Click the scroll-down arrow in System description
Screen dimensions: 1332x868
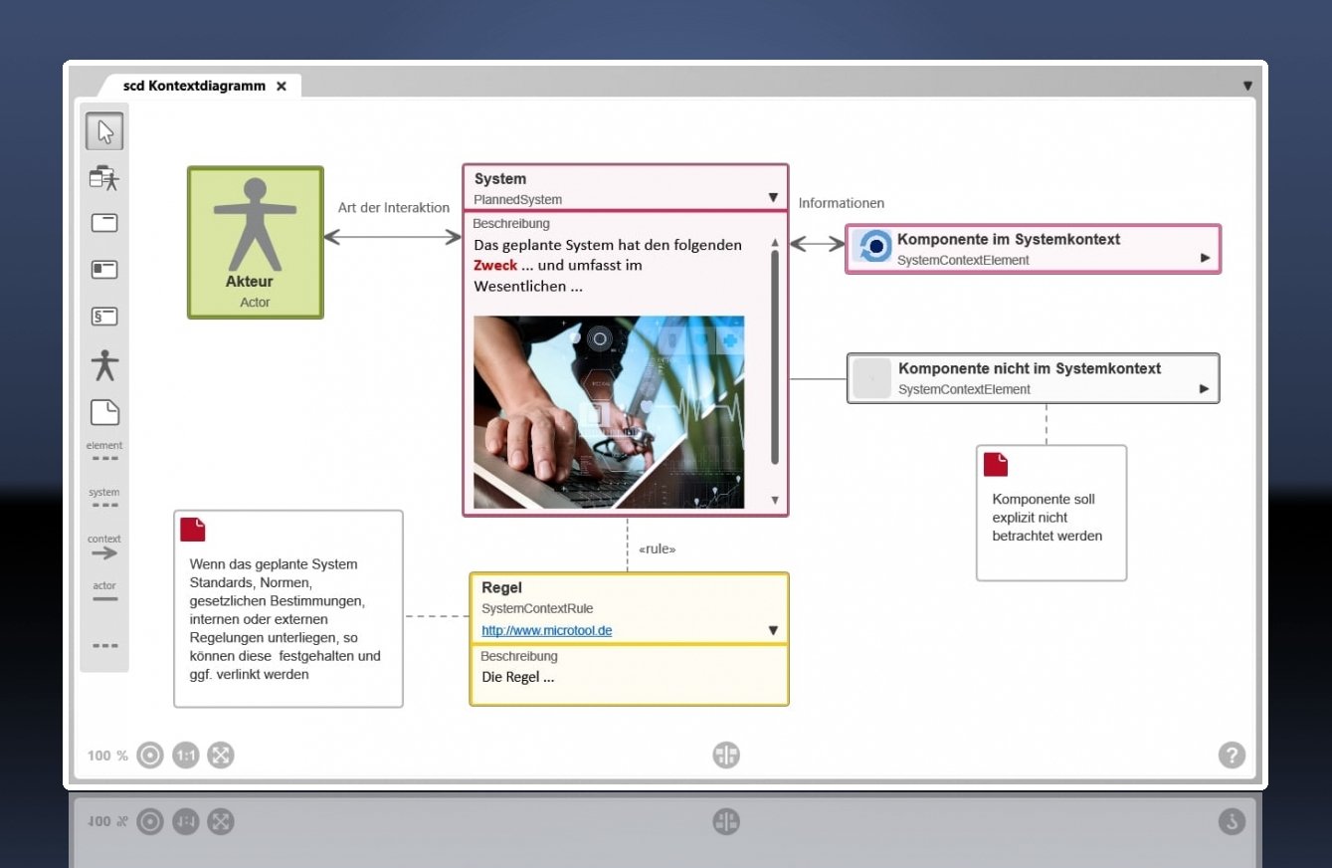(776, 500)
